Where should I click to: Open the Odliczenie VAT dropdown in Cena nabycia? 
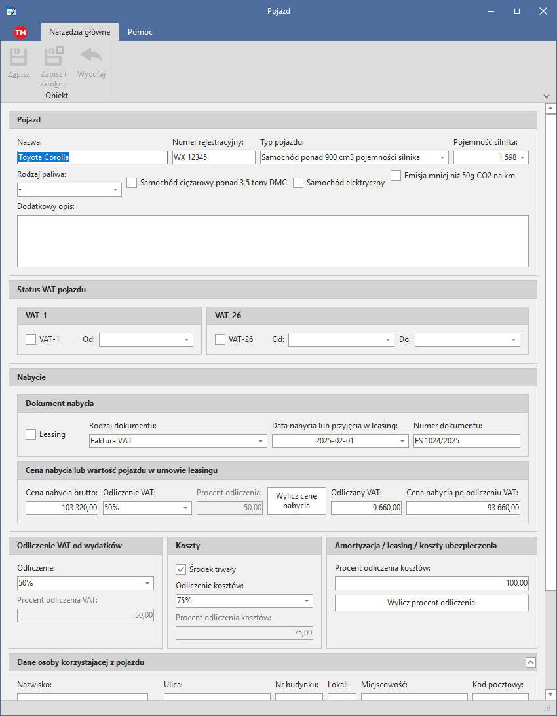click(x=185, y=508)
